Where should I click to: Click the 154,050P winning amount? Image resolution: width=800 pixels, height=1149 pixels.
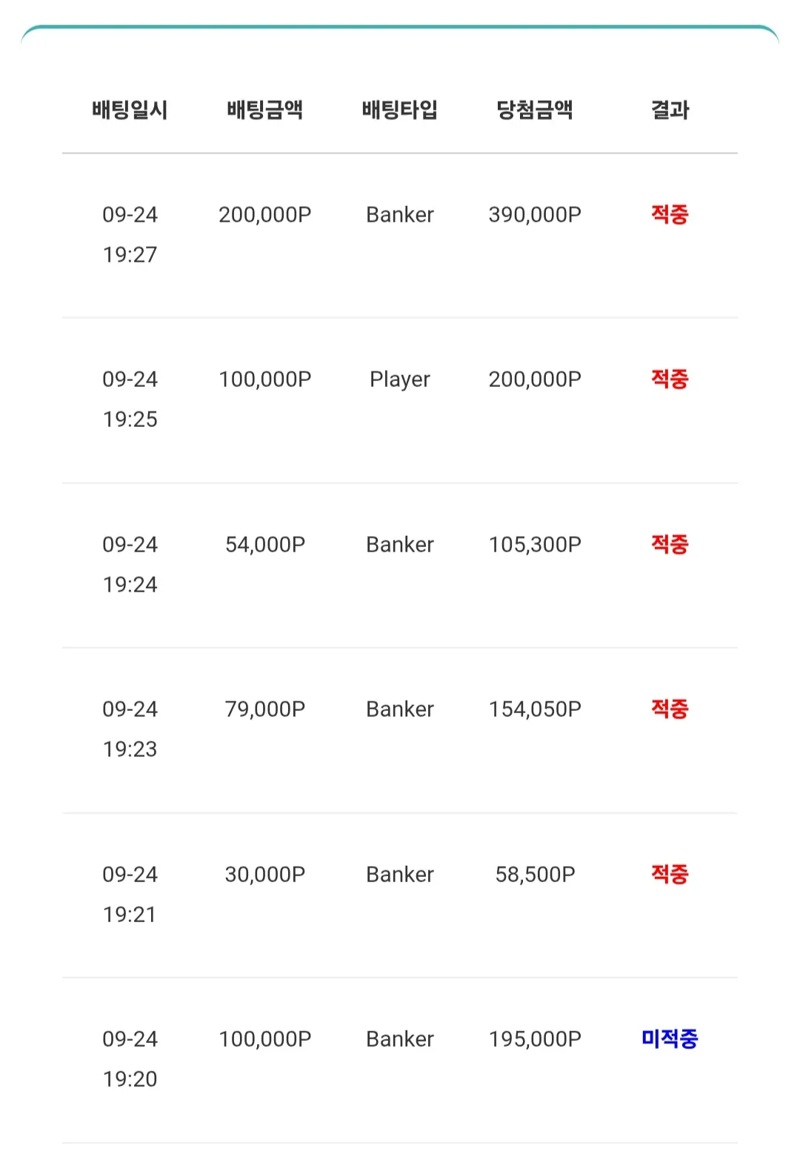(535, 709)
